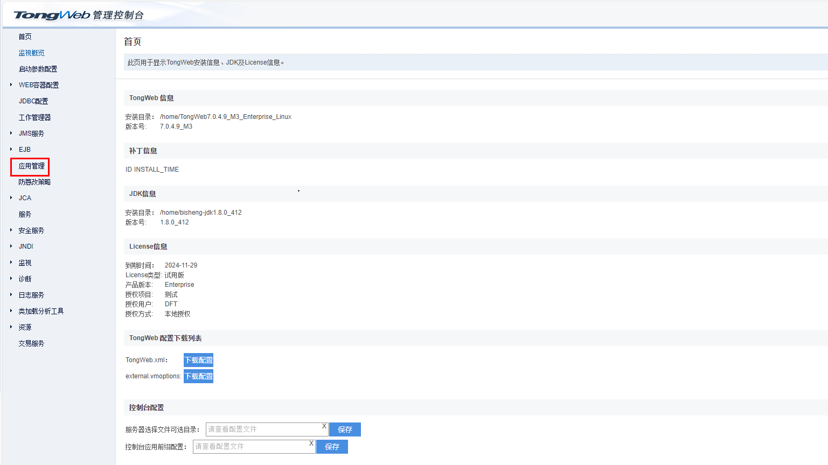Select WEB容器配置 menu item
The height and width of the screenshot is (465, 828).
[x=39, y=85]
